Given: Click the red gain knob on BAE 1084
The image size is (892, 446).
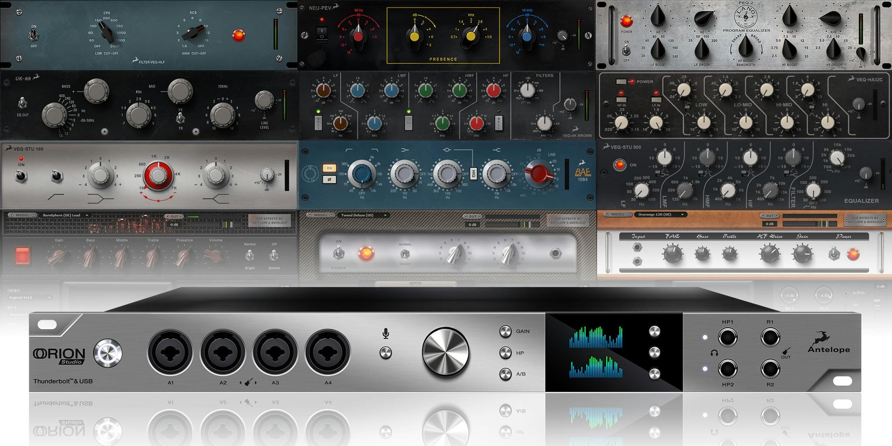Looking at the screenshot, I should (x=539, y=173).
